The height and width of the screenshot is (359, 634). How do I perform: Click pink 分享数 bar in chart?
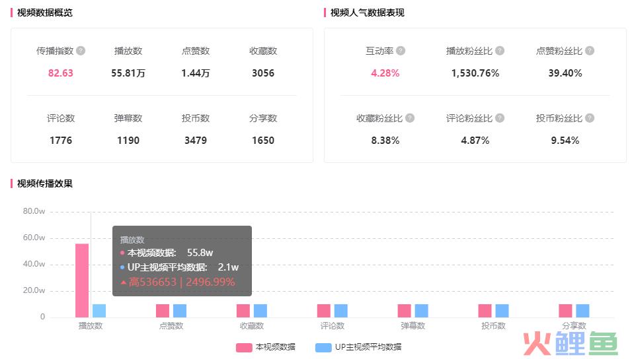point(565,311)
